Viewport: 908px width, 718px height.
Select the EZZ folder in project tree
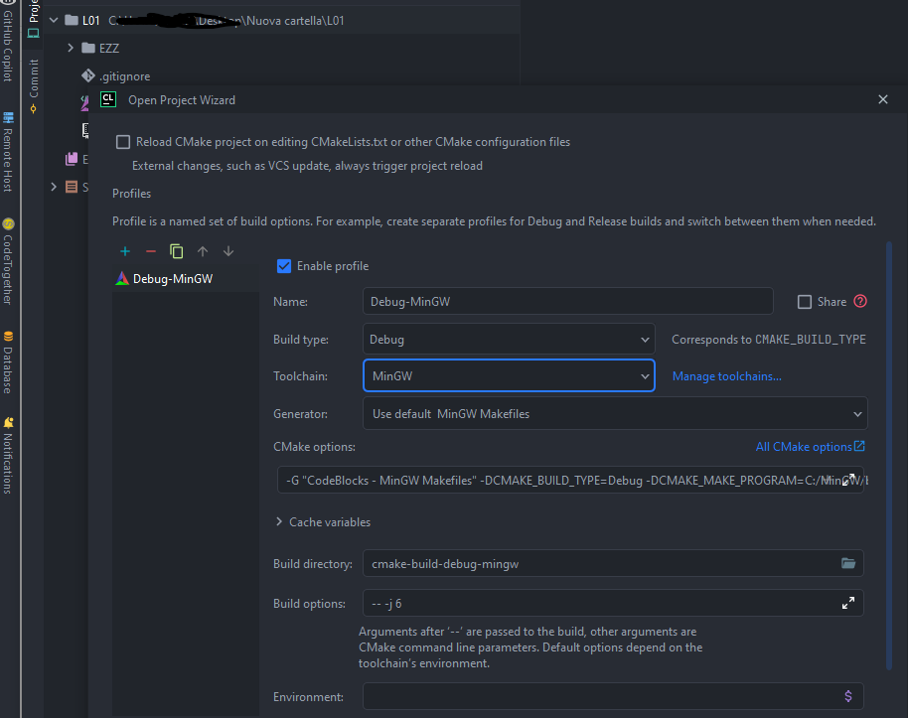(x=109, y=48)
